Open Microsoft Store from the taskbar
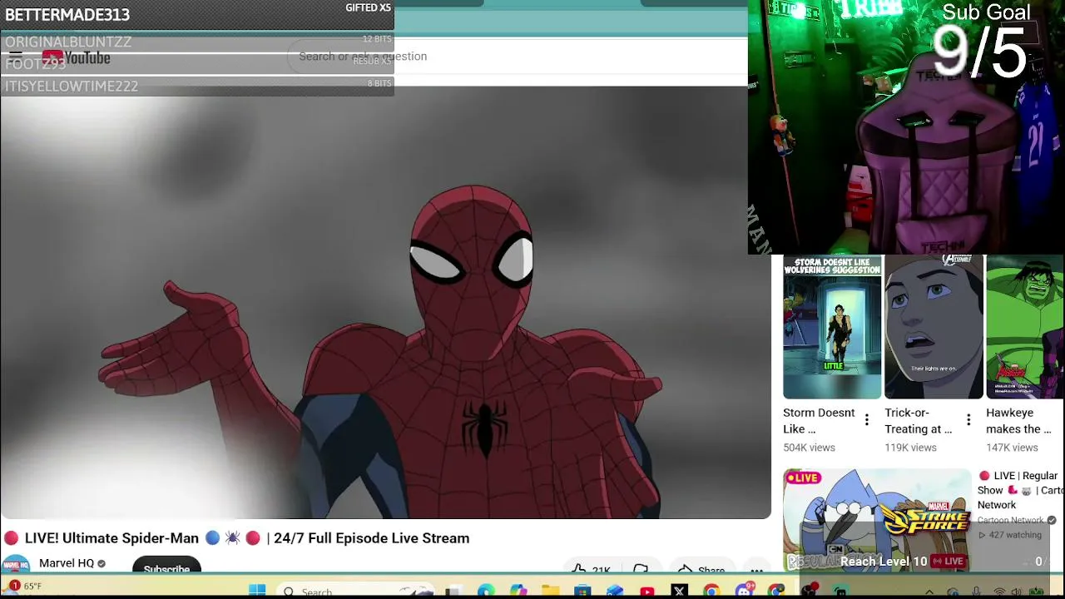The height and width of the screenshot is (599, 1065). coord(582,592)
